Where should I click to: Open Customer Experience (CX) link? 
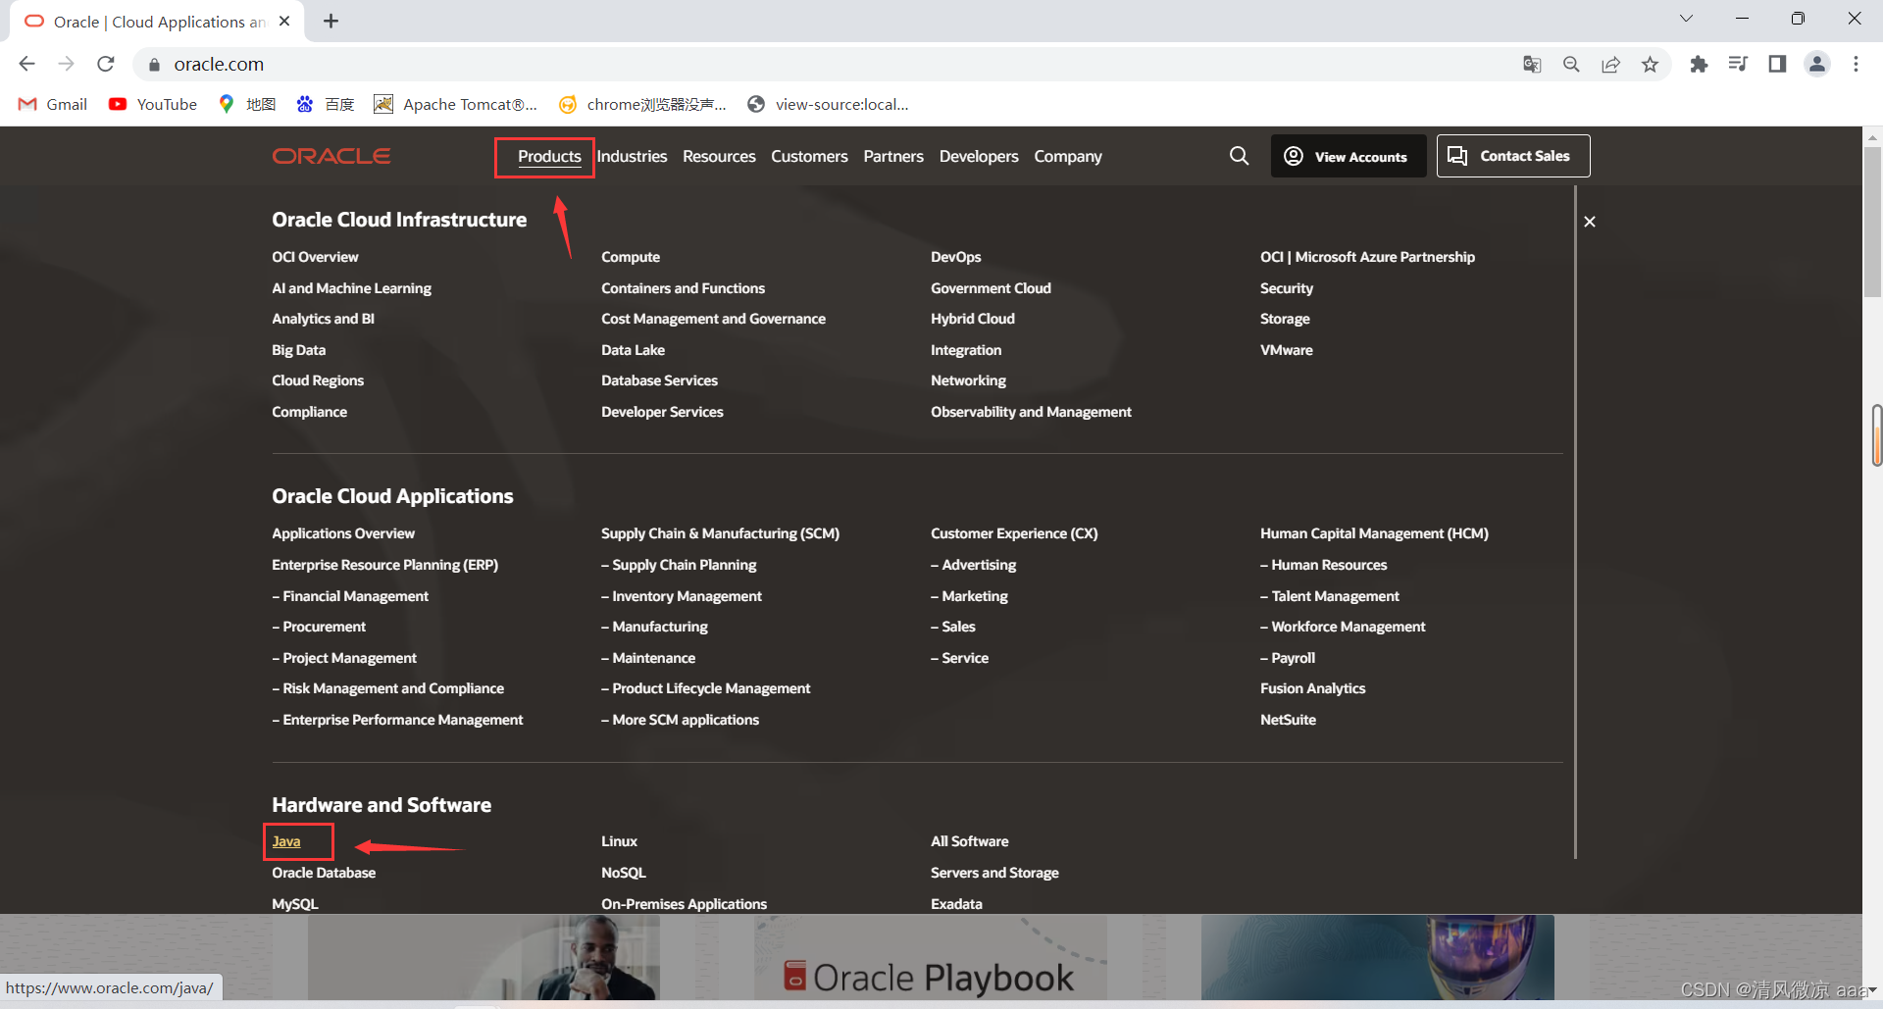(x=1014, y=533)
